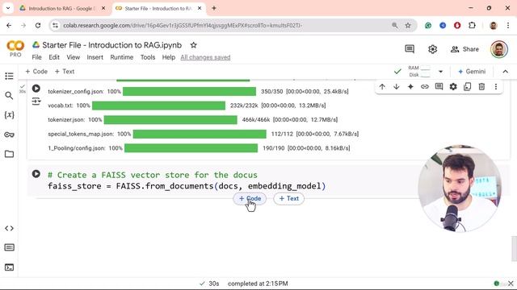Viewport: 517px width, 290px height.
Task: Open cell editor settings gear
Action: pyautogui.click(x=453, y=87)
